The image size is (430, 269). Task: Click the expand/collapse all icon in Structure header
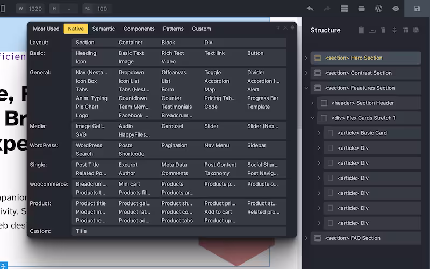[x=395, y=30]
